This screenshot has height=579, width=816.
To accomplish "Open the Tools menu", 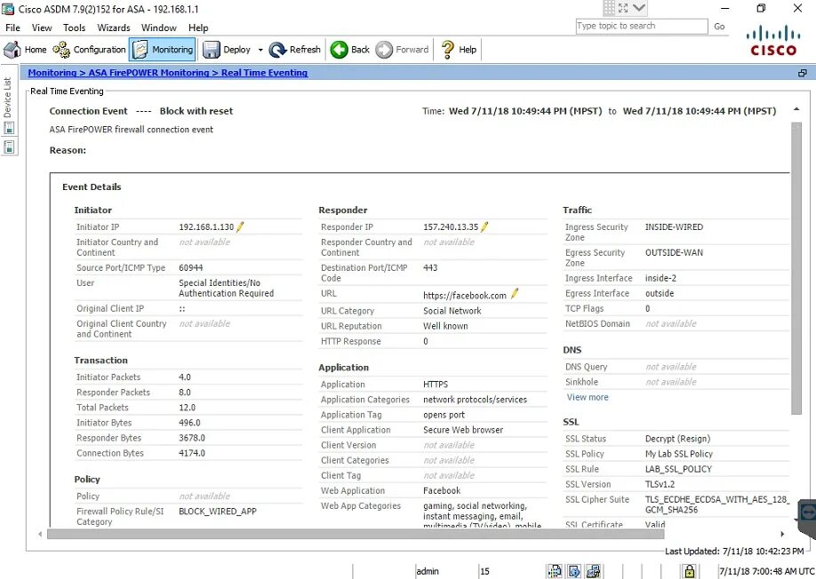I will [74, 28].
